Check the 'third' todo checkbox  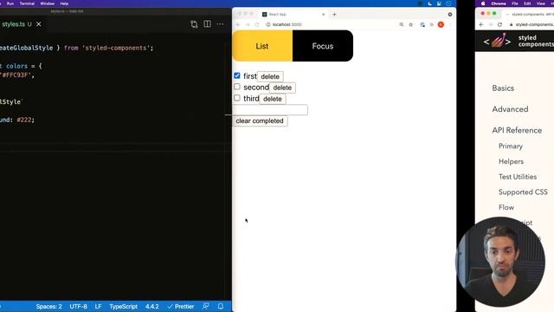(x=237, y=98)
